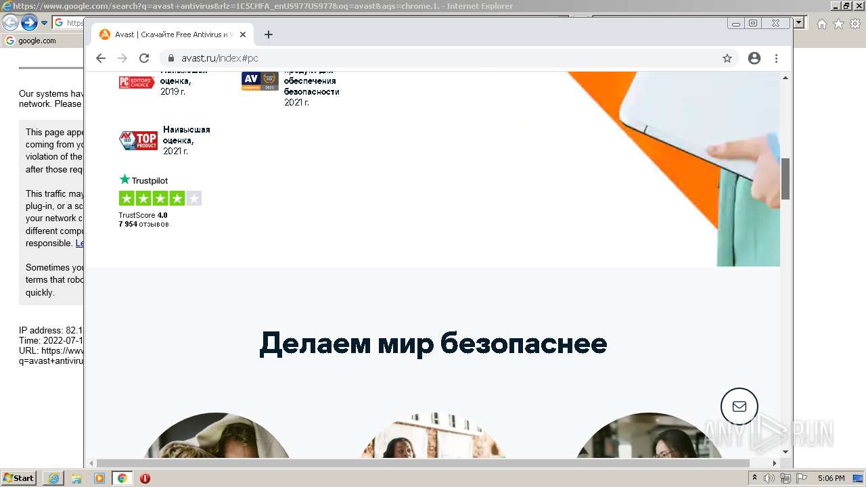Select the google.com tab in Internet Explorer

coord(38,41)
